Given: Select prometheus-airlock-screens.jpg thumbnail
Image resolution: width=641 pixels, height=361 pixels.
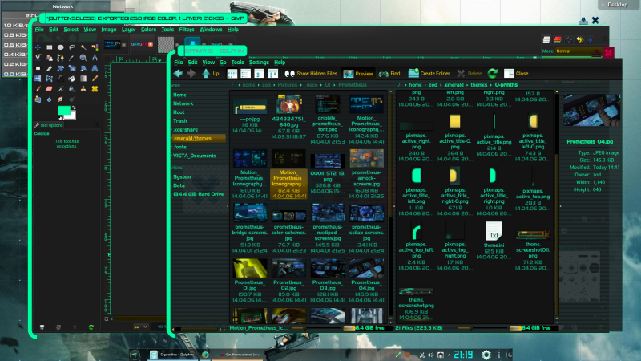Looking at the screenshot, I should tap(366, 159).
